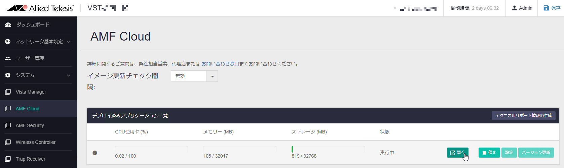Click the dashboard gauge icon in sidebar

tap(8, 25)
